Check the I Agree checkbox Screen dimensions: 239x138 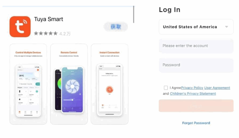(166, 88)
